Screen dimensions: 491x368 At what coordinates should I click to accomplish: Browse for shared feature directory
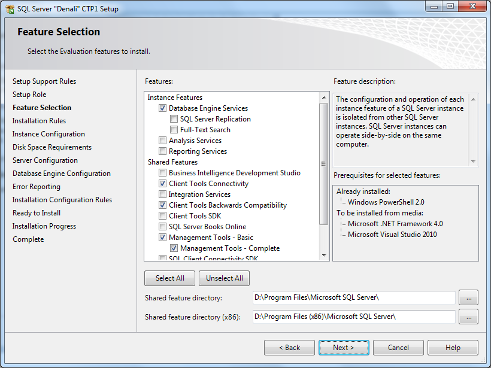tap(468, 297)
